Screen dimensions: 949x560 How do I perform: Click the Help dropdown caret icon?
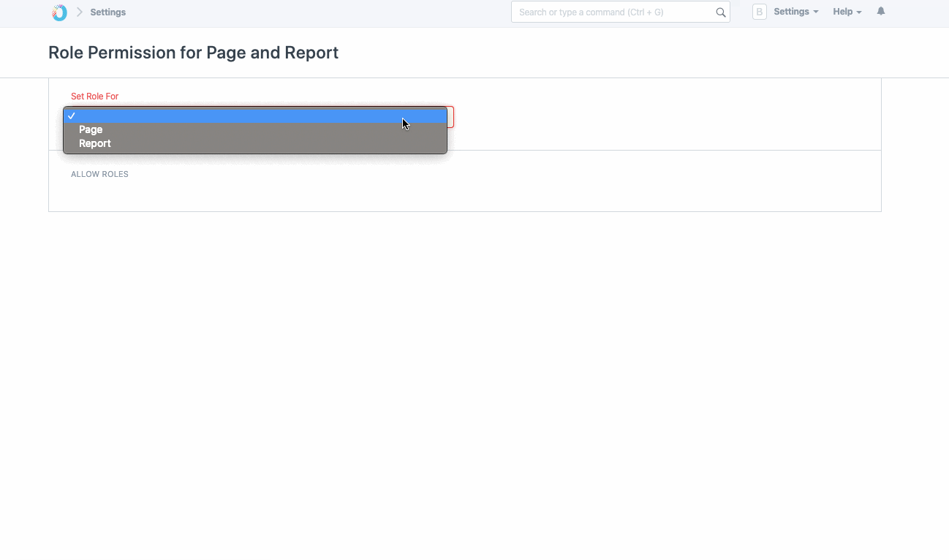coord(859,12)
